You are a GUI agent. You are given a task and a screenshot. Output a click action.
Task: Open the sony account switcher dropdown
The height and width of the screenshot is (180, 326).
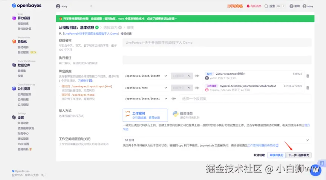(74, 6)
